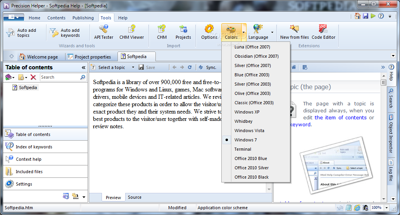Click New from files extension
The image size is (400, 215).
pyautogui.click(x=295, y=32)
